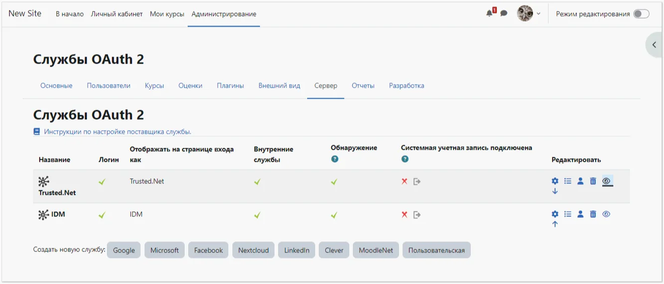Open Инструкции по настройке поставщика службы link
664x284 pixels.
117,132
